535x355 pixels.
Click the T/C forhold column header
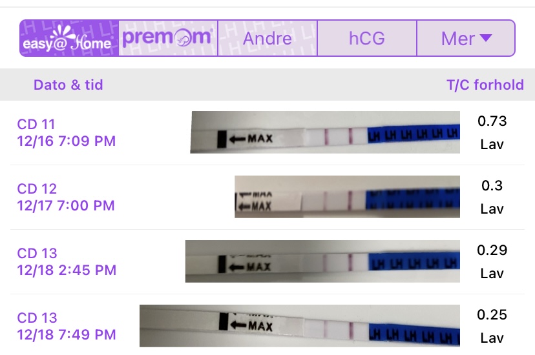click(x=485, y=85)
